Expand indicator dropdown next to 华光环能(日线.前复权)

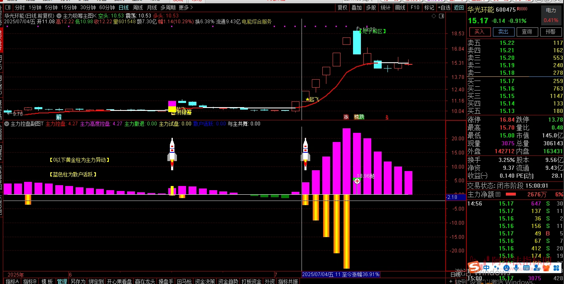(x=57, y=16)
